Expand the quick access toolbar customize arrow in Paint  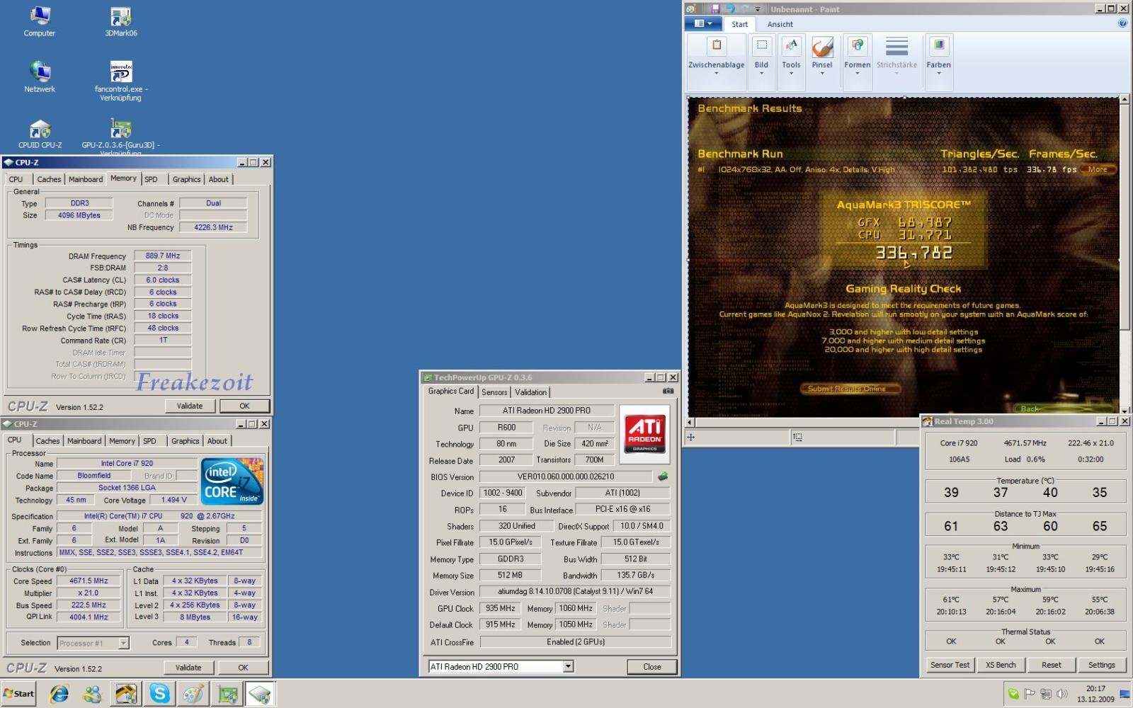[758, 9]
